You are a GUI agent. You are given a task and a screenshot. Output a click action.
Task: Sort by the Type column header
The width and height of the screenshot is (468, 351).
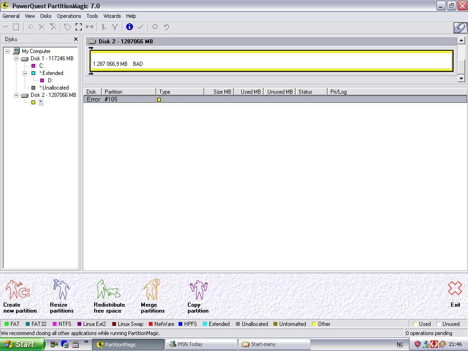tap(180, 91)
